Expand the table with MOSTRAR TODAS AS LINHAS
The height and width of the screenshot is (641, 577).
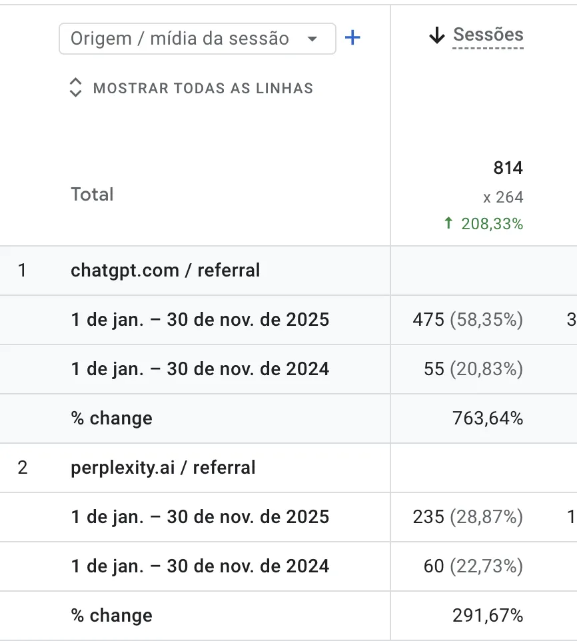[203, 87]
